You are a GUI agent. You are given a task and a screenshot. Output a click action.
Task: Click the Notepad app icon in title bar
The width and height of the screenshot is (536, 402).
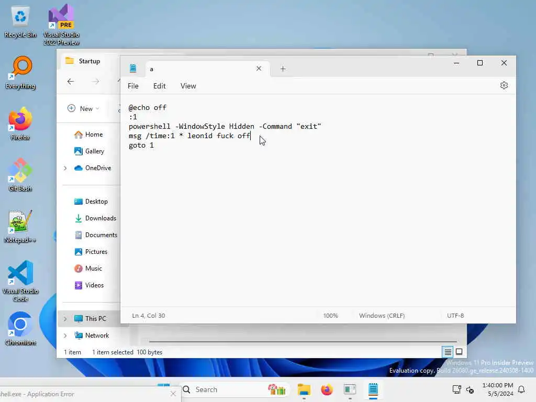133,69
